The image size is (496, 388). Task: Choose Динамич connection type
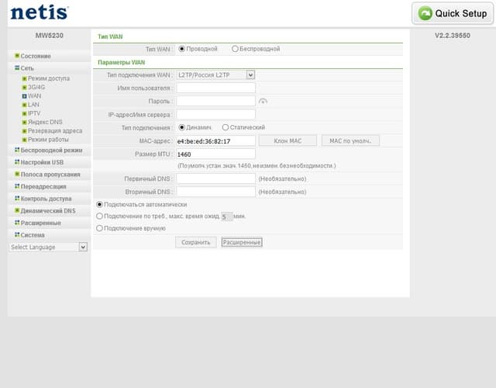181,127
